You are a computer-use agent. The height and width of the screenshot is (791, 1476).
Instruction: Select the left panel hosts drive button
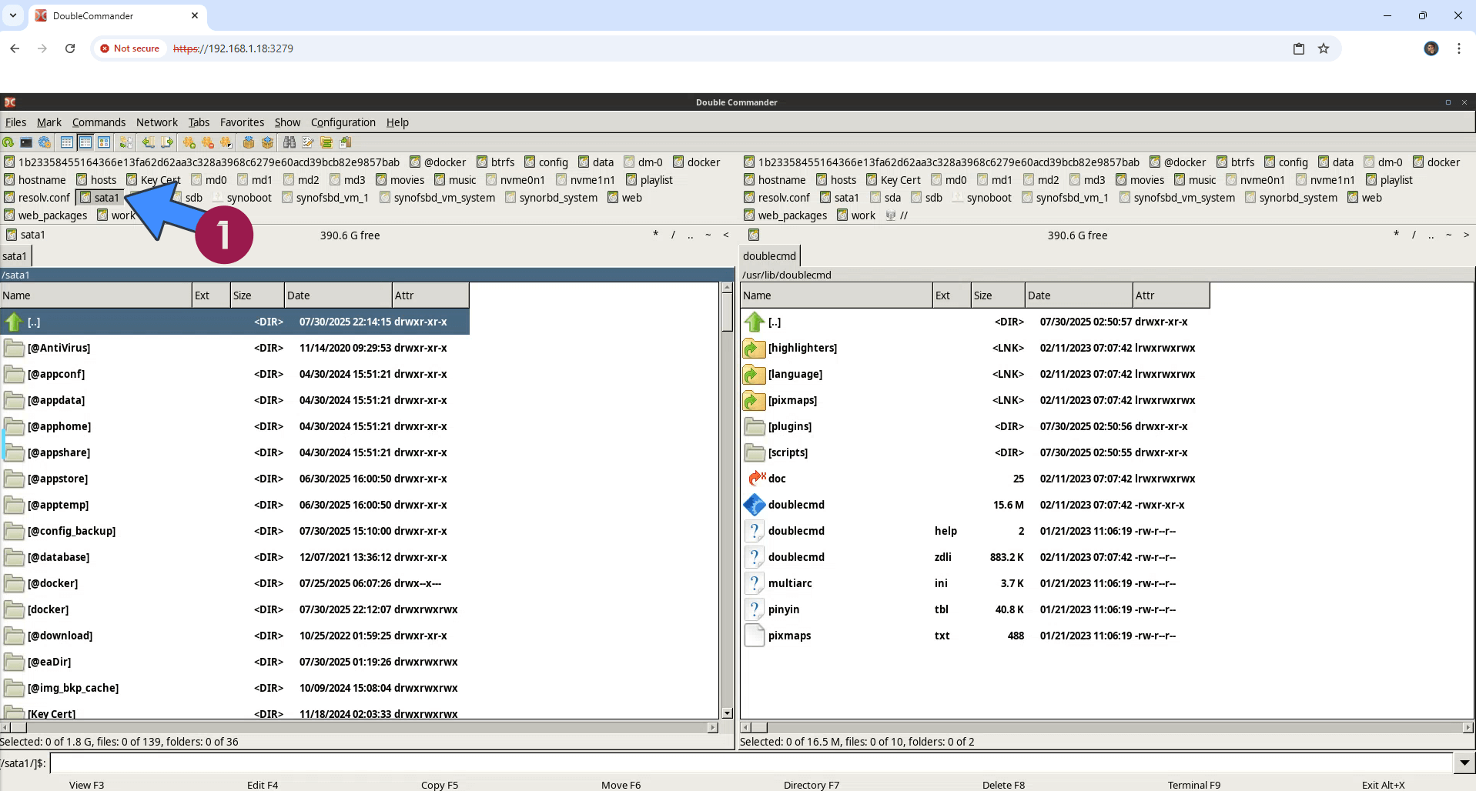tap(96, 180)
